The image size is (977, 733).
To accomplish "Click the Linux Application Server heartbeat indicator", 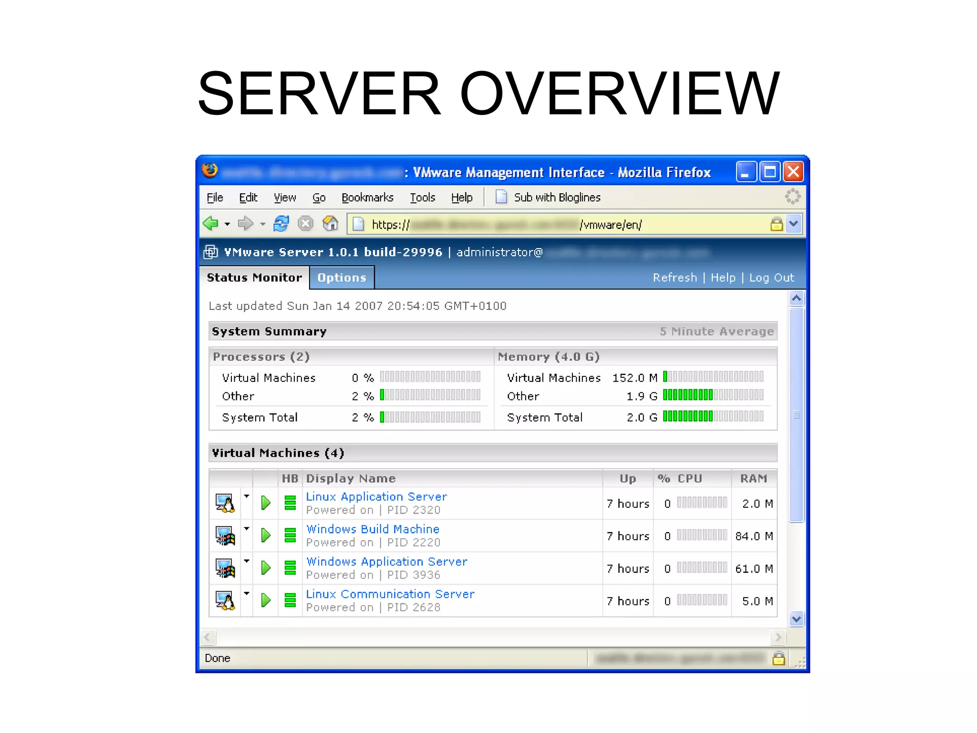I will [x=290, y=503].
